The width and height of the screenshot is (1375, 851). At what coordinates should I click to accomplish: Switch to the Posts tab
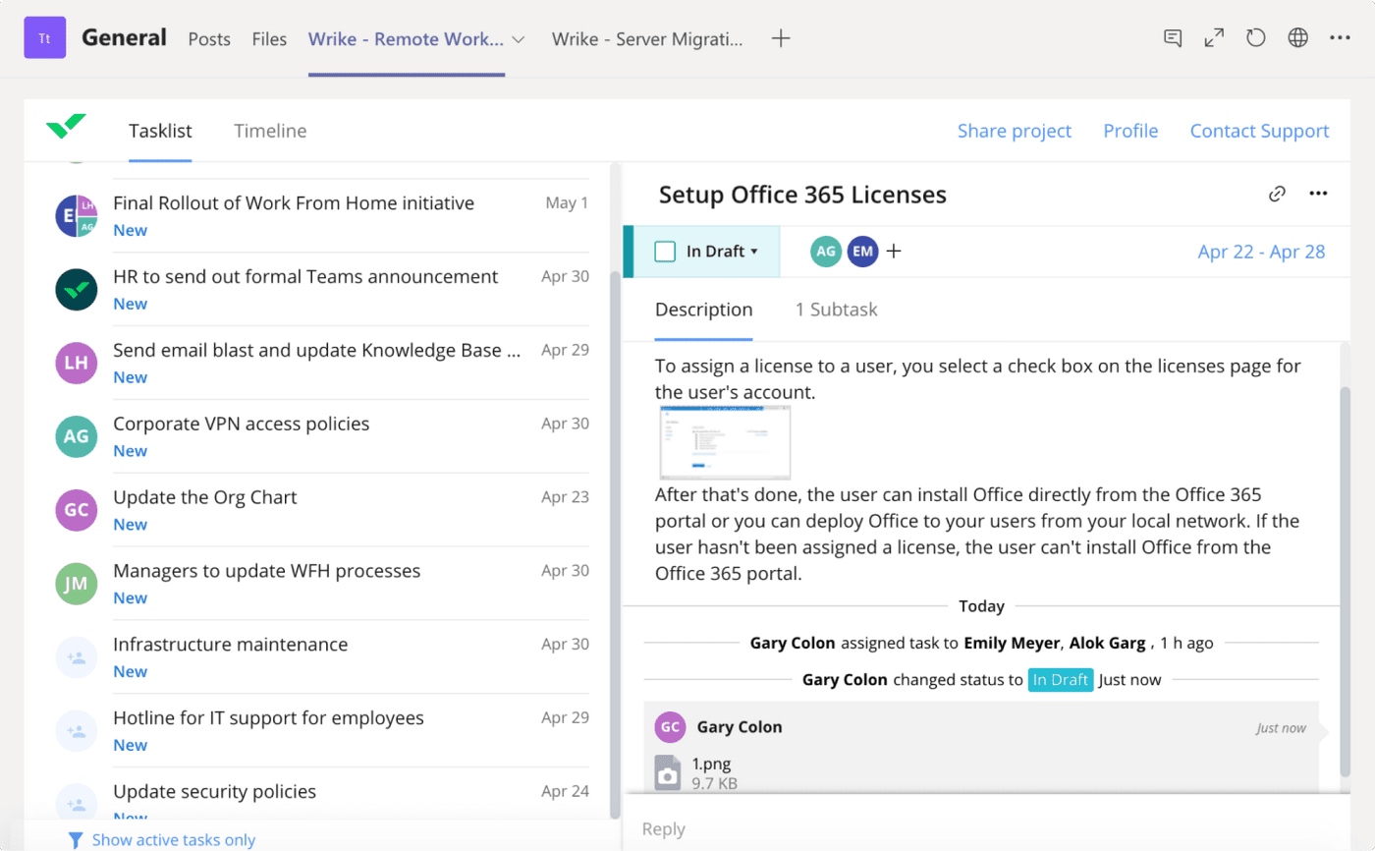tap(209, 39)
